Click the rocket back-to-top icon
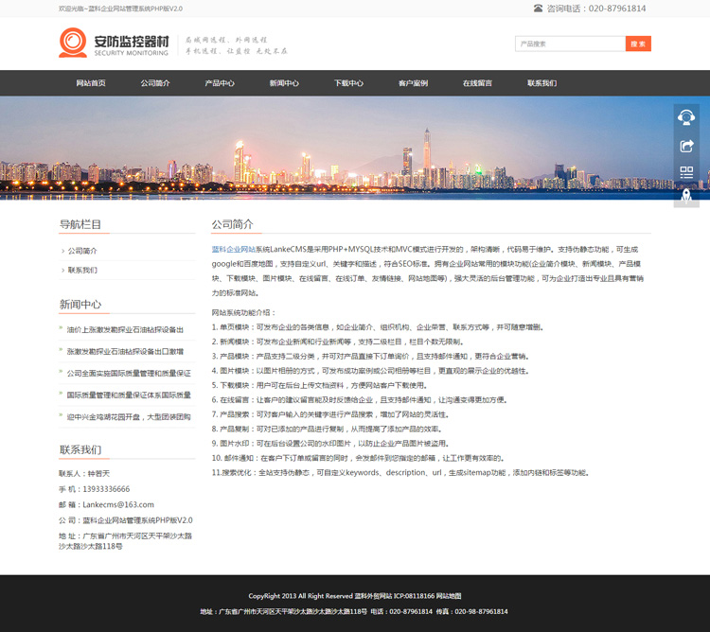Image resolution: width=710 pixels, height=632 pixels. point(686,197)
